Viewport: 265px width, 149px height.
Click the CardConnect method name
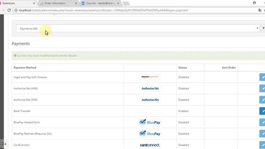pyautogui.click(x=22, y=145)
